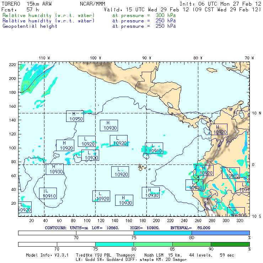The image size is (263, 263).
Task: Click '75' label under the upper color bar
Action: click(x=134, y=238)
